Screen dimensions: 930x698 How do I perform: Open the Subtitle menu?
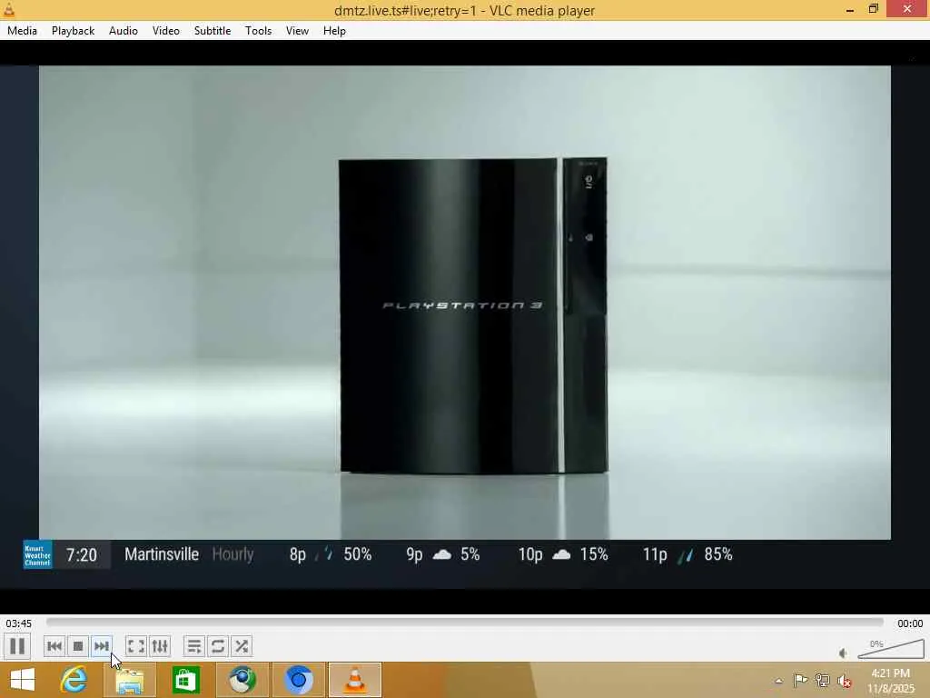(213, 31)
